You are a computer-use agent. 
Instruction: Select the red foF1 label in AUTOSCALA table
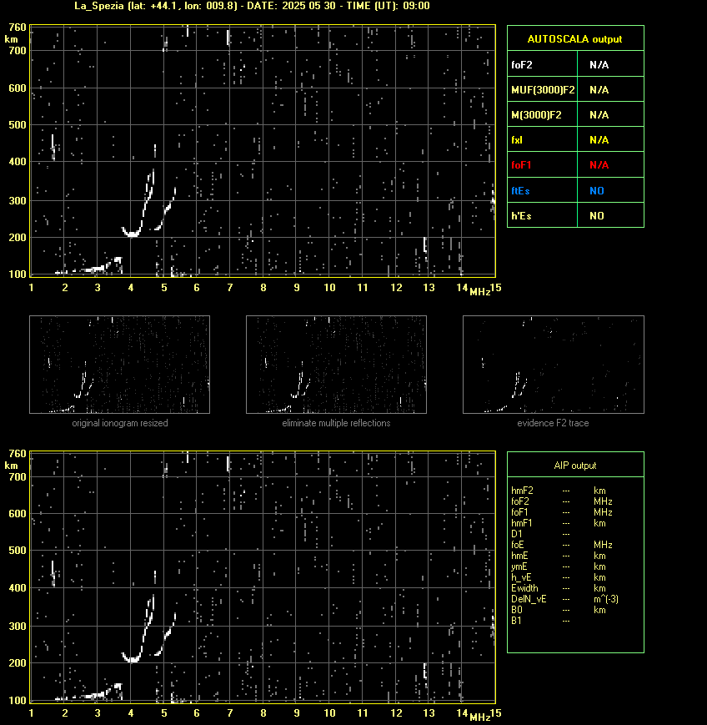[521, 164]
